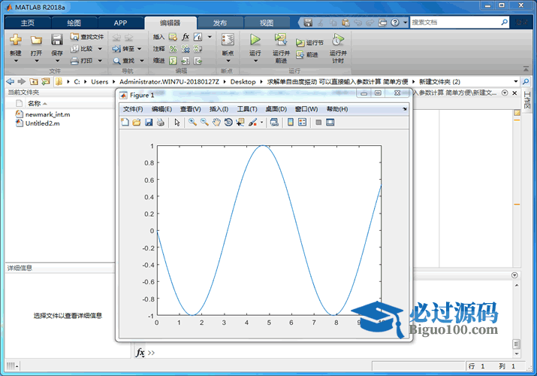Select newmark_int.m in current folder list
The height and width of the screenshot is (376, 537).
pos(43,114)
